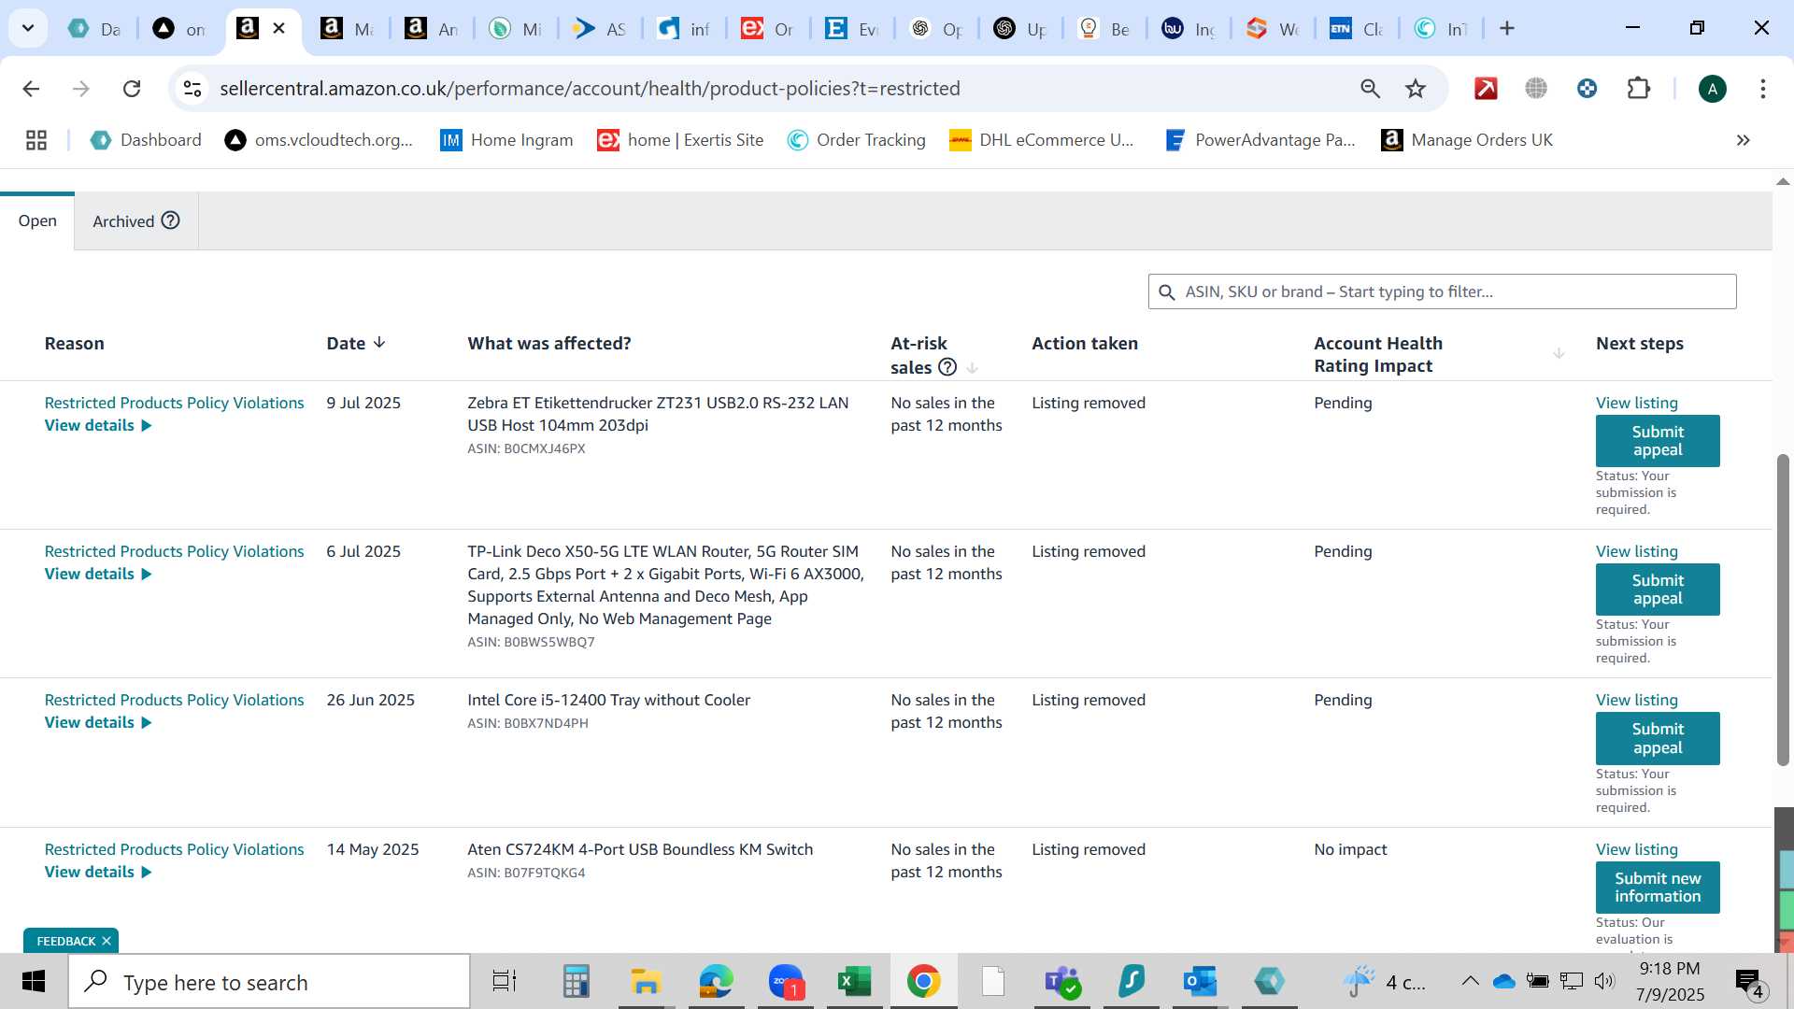This screenshot has width=1794, height=1009.
Task: Sort by At-risk sales arrow
Action: pyautogui.click(x=972, y=368)
